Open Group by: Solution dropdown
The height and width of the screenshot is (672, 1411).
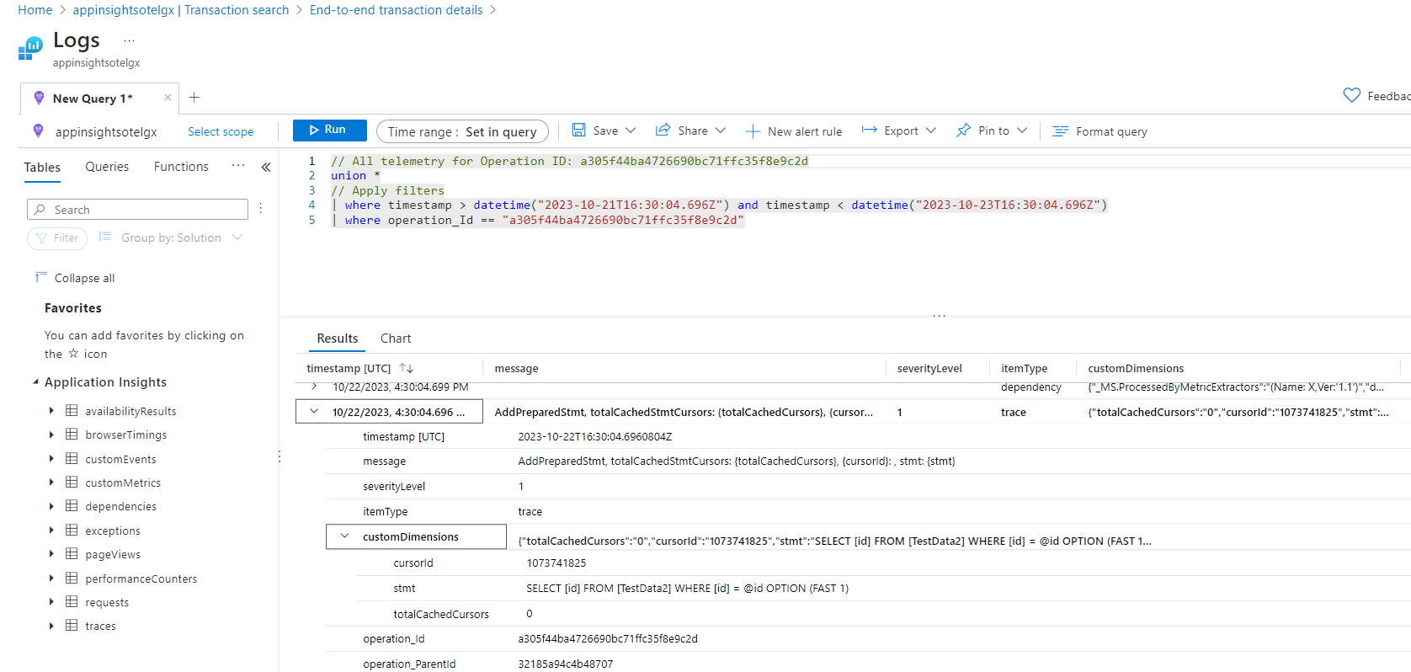[171, 237]
